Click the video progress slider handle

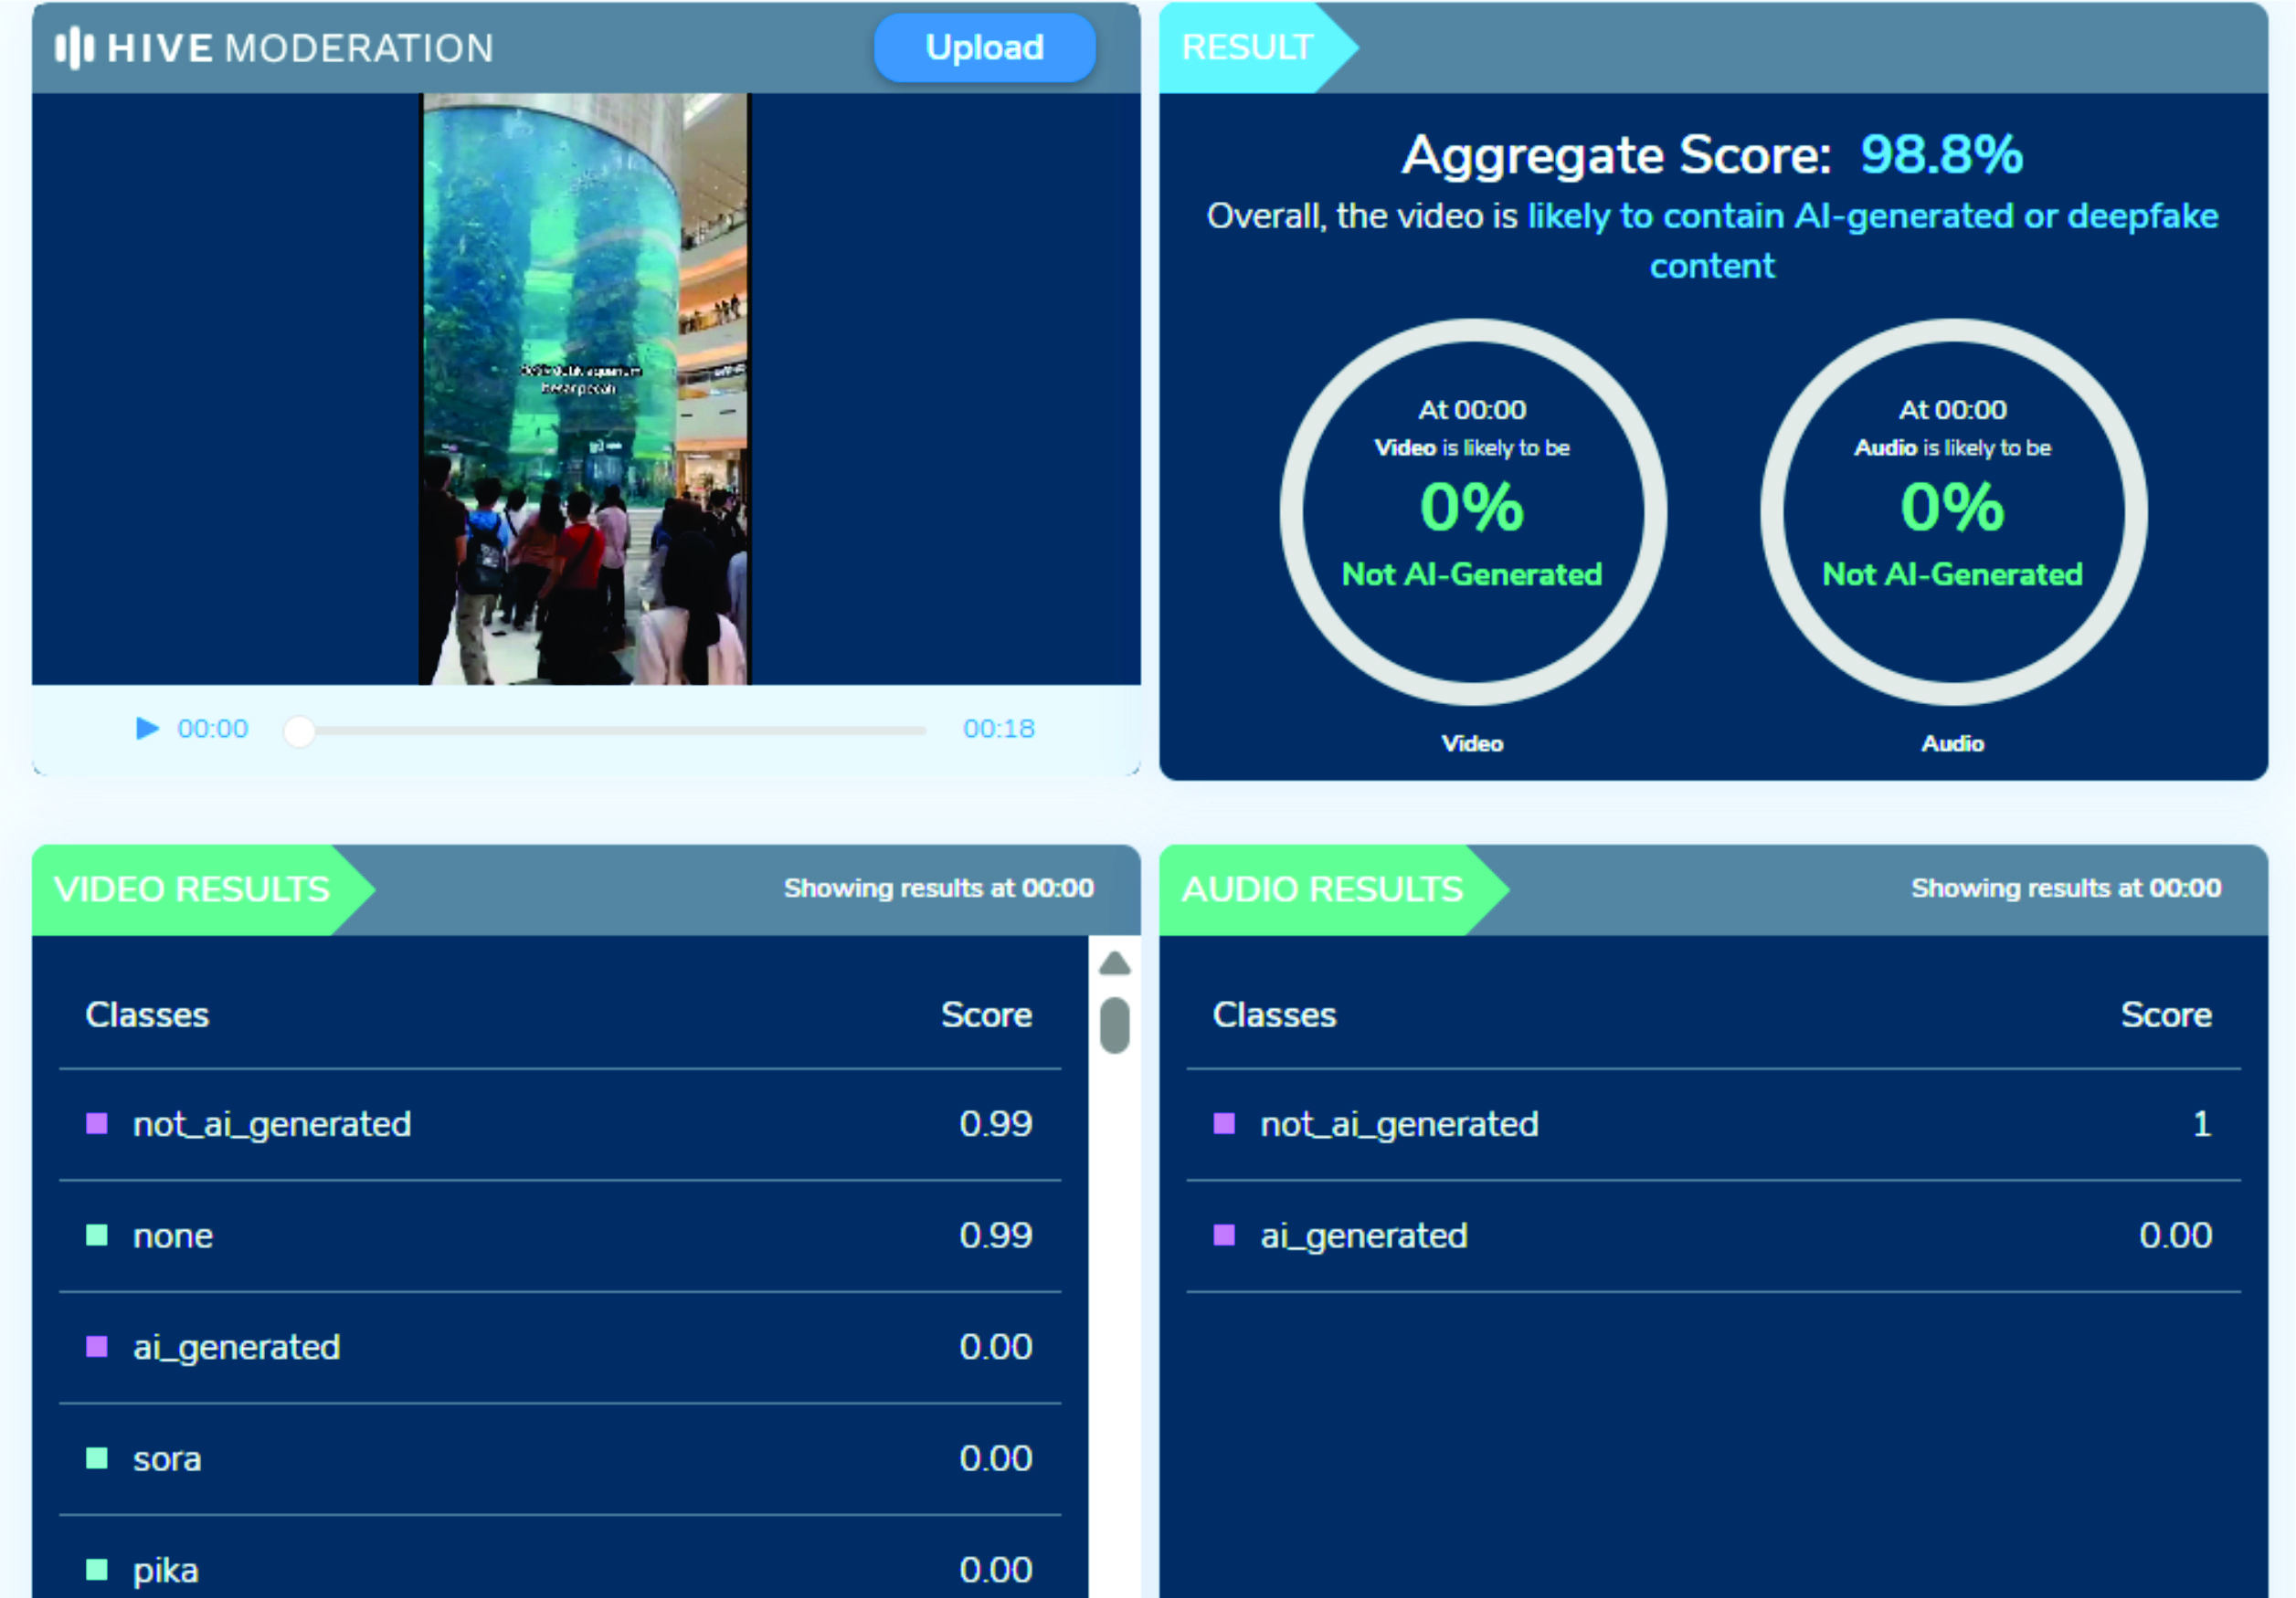[x=299, y=731]
